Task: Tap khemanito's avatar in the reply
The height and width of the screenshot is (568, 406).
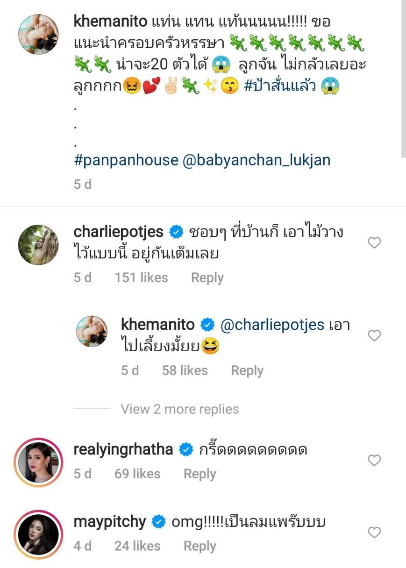Action: click(92, 331)
